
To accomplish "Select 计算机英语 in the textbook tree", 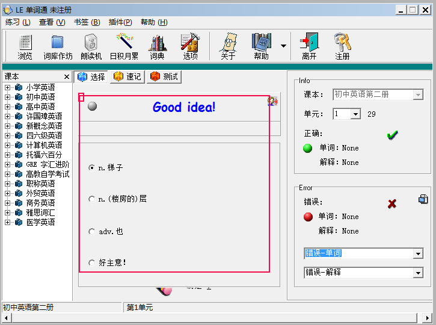I will coord(44,145).
